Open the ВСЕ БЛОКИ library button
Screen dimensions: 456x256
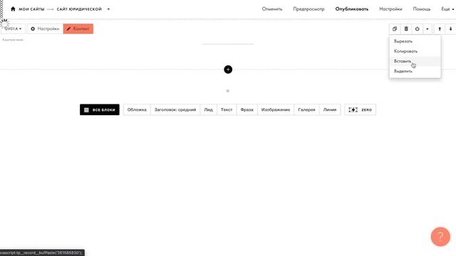pyautogui.click(x=100, y=110)
